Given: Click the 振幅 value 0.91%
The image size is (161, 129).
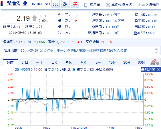Looking at the screenshot, I should [153, 15].
